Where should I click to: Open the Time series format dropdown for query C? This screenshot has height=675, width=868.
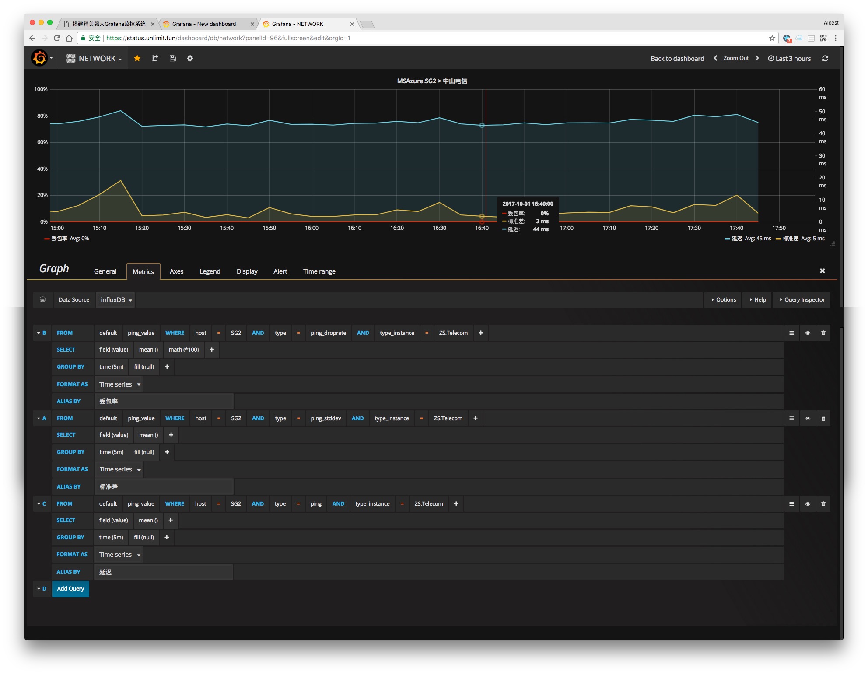click(x=119, y=555)
